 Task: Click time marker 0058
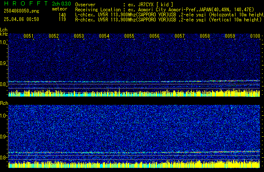tap(205, 36)
